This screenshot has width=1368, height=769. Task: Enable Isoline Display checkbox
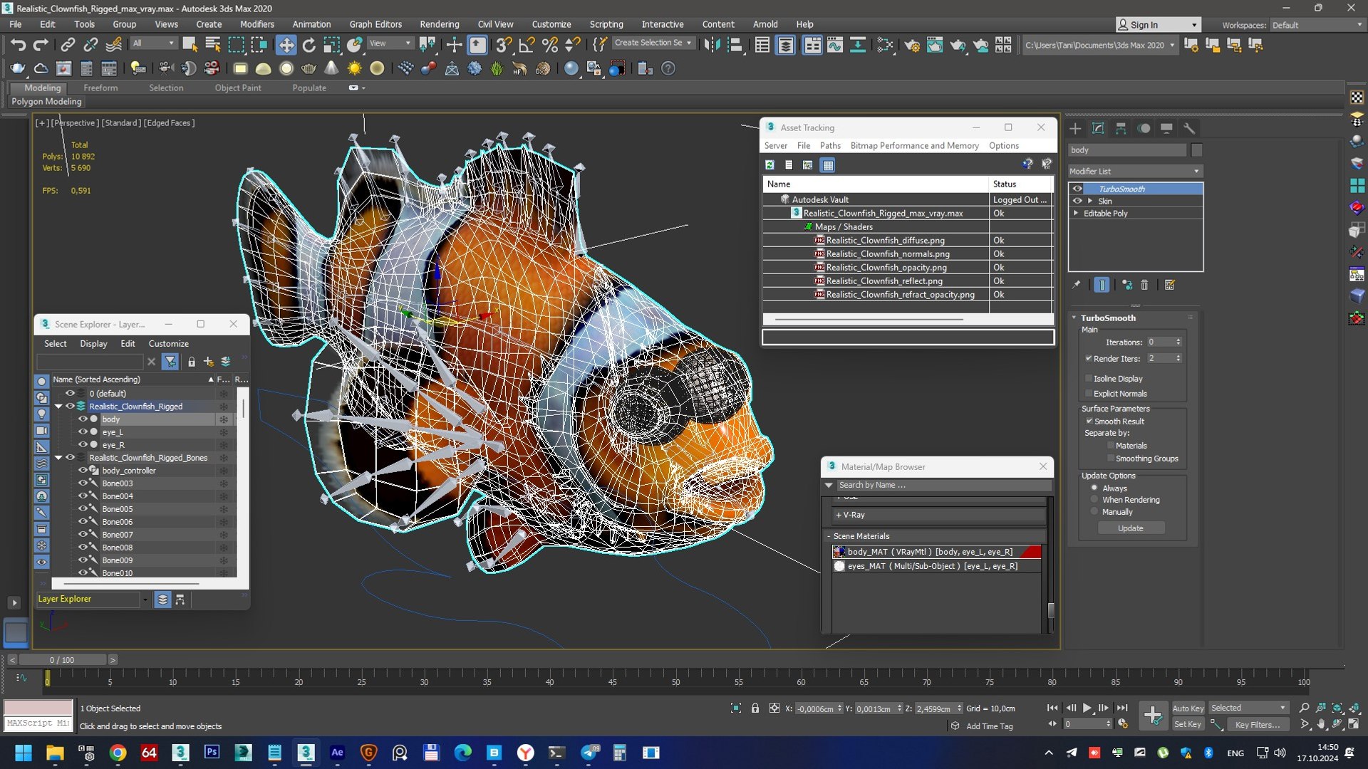click(x=1089, y=378)
